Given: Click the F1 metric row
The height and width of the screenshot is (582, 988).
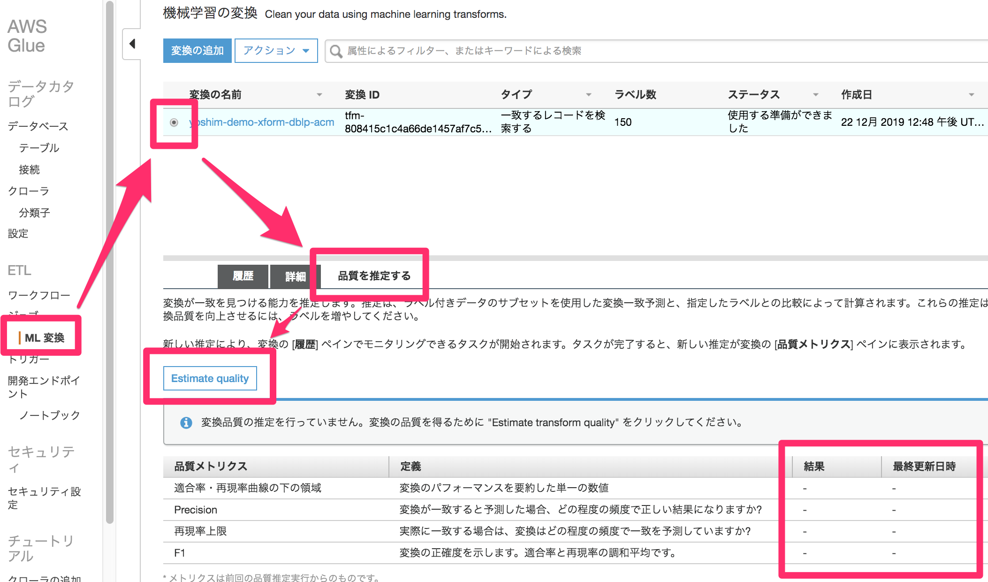Looking at the screenshot, I should [x=576, y=553].
